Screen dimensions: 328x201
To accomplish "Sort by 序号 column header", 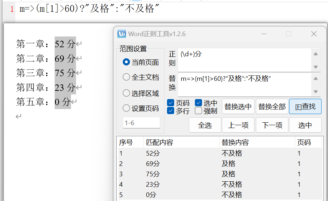I will 131,142.
